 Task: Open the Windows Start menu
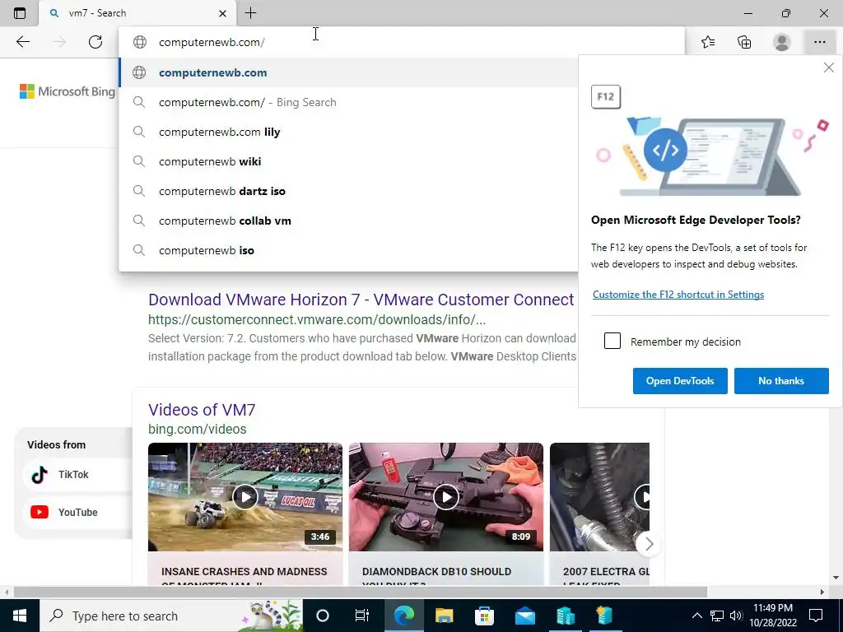[20, 616]
